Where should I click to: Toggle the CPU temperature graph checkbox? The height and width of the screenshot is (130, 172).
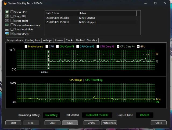(x=47, y=47)
